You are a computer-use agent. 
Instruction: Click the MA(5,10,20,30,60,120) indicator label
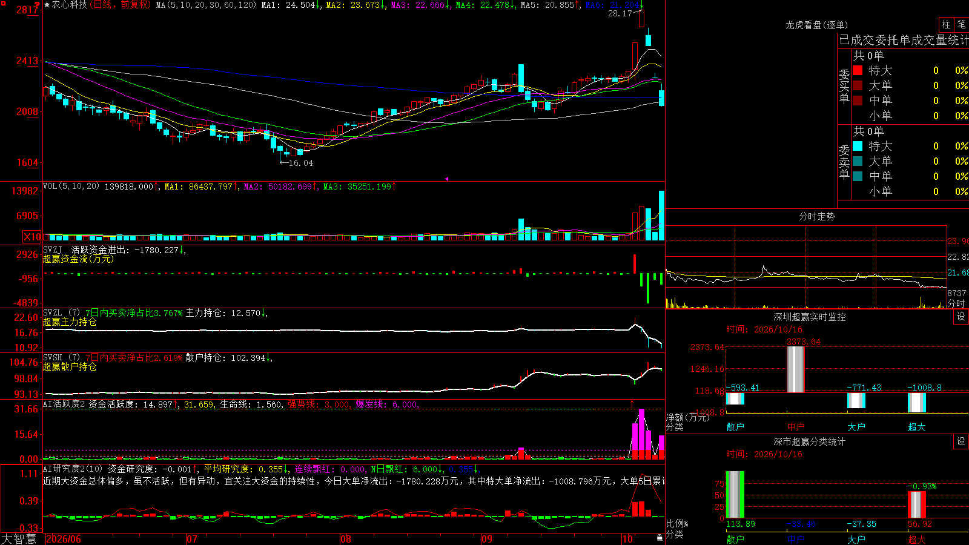206,5
